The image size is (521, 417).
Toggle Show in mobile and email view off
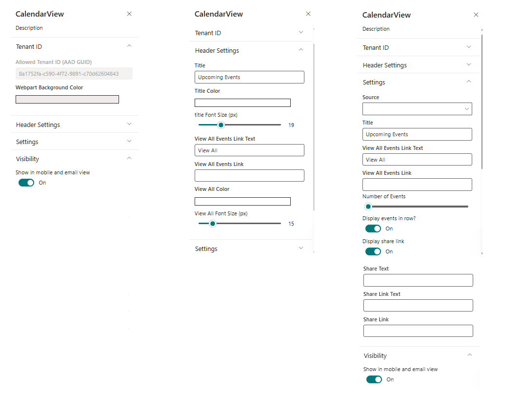26,183
